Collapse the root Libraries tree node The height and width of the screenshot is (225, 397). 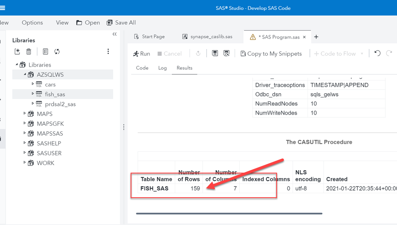click(17, 64)
